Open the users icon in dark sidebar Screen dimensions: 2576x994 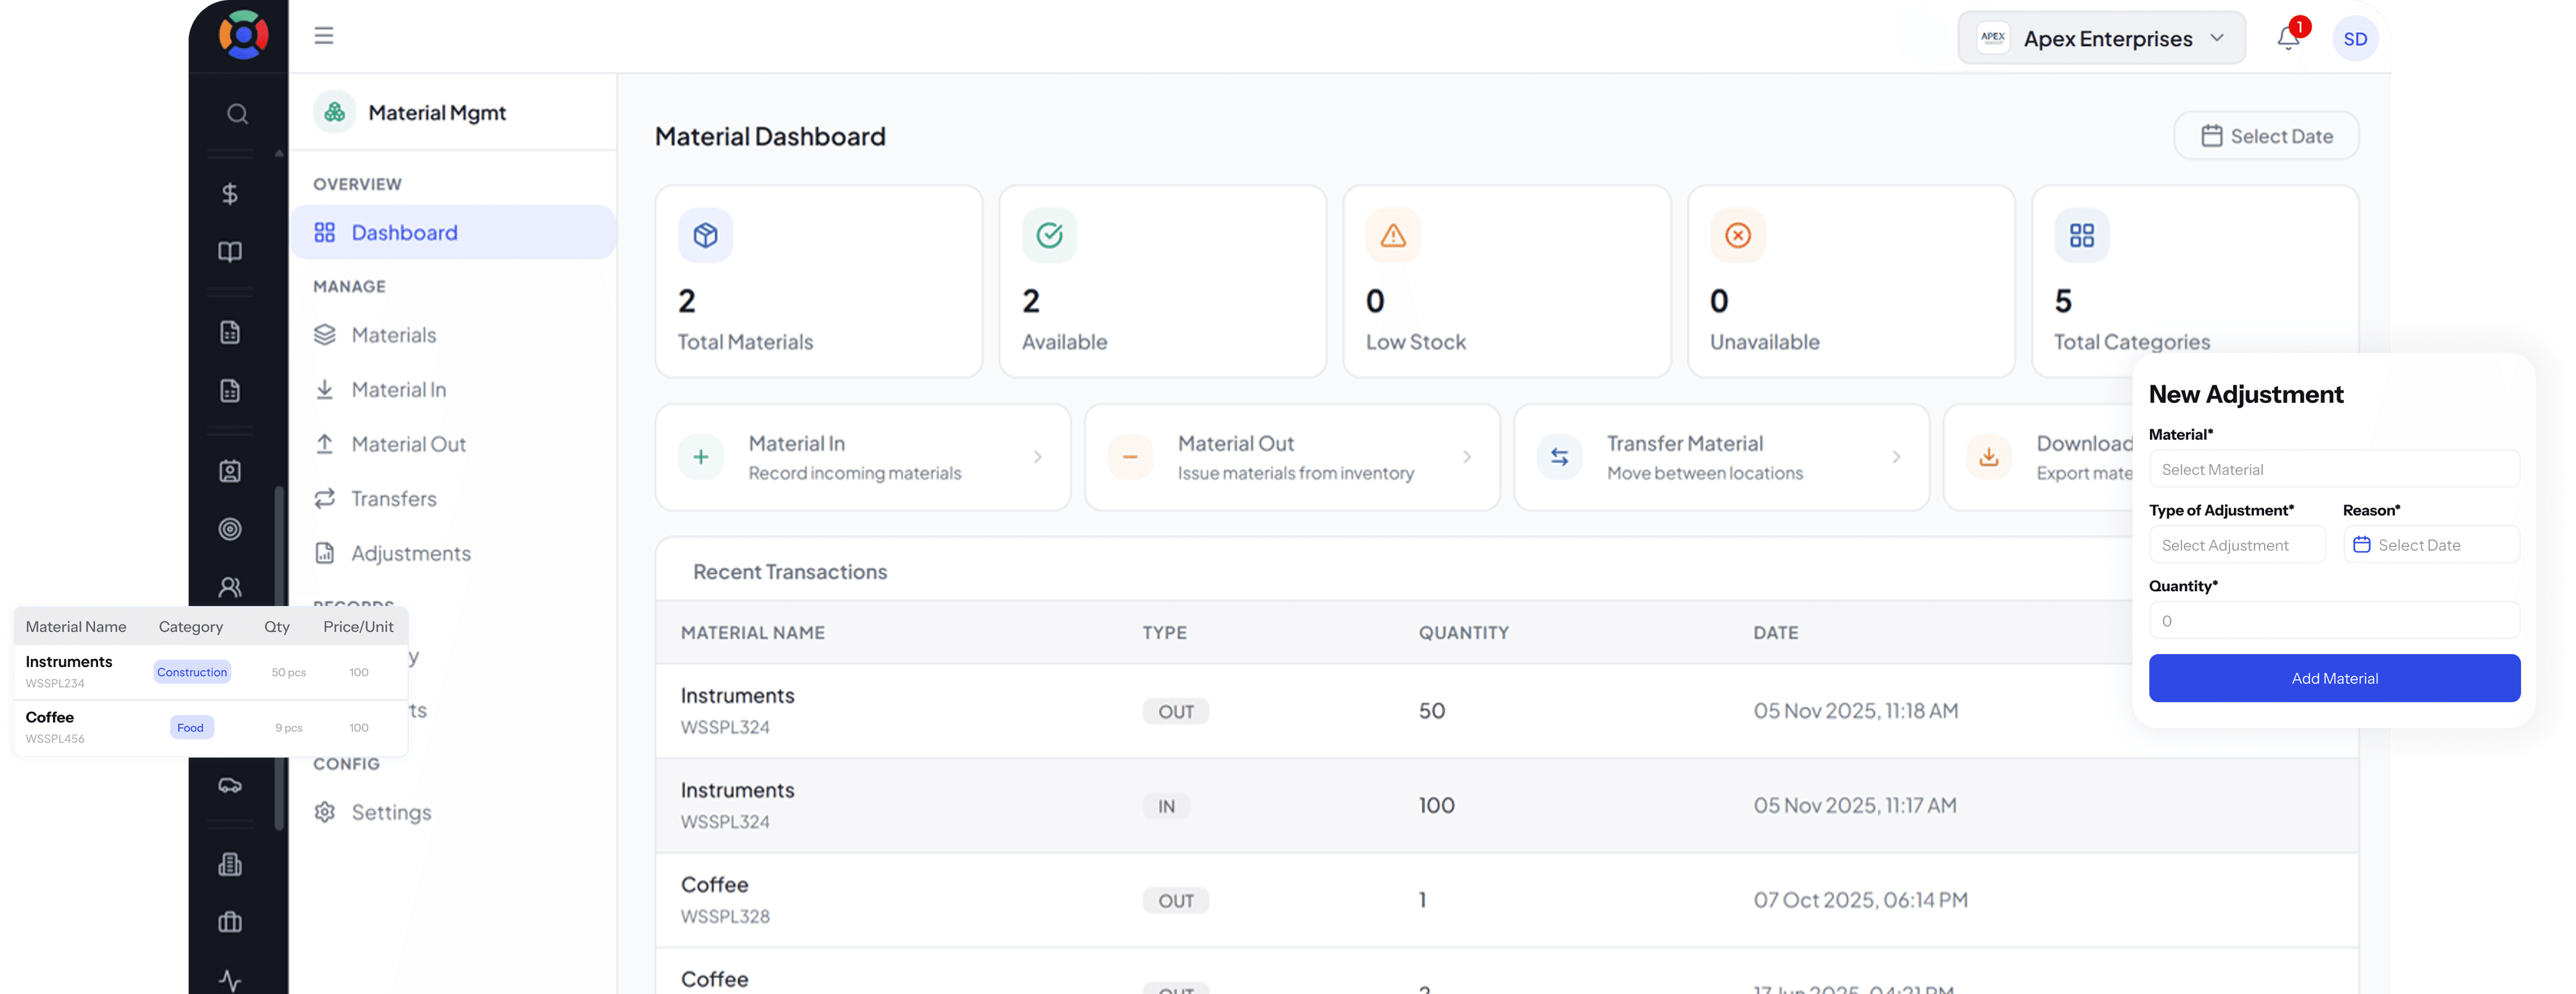(x=230, y=586)
